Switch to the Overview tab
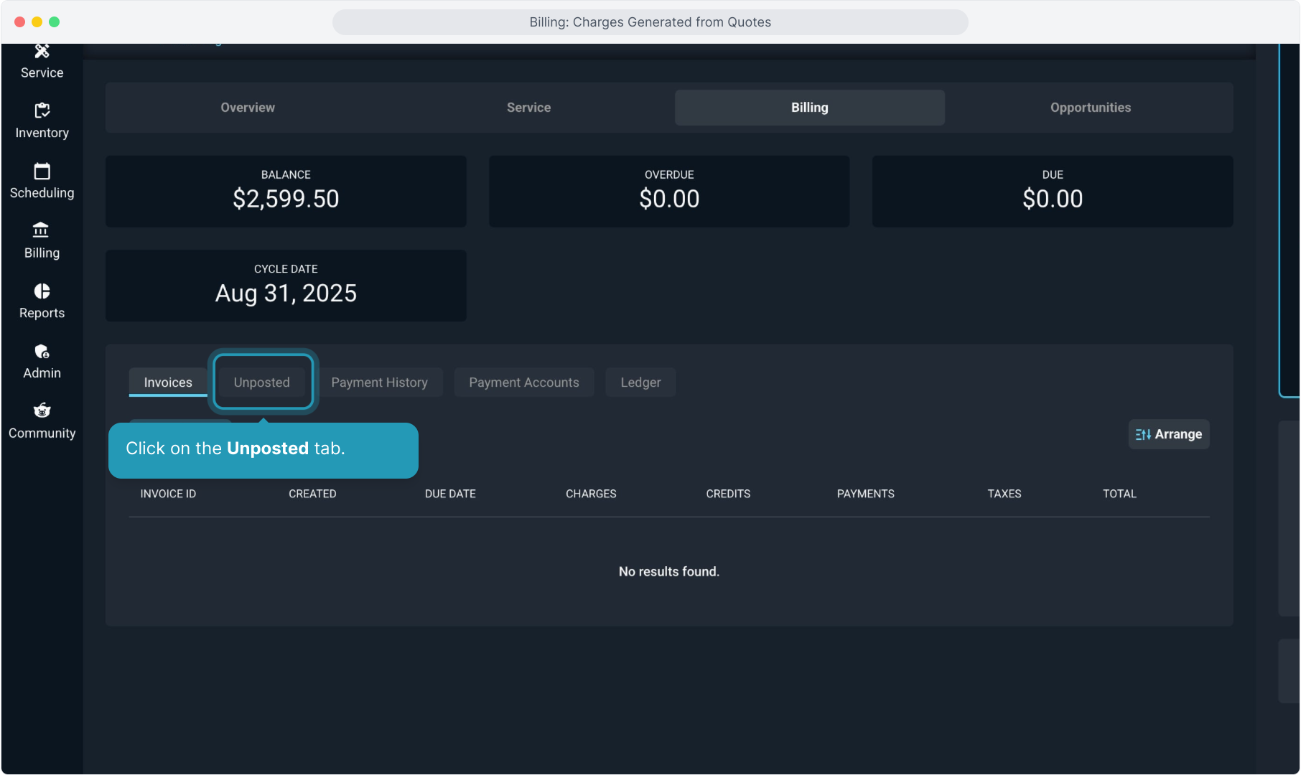Viewport: 1301px width, 775px height. point(247,108)
